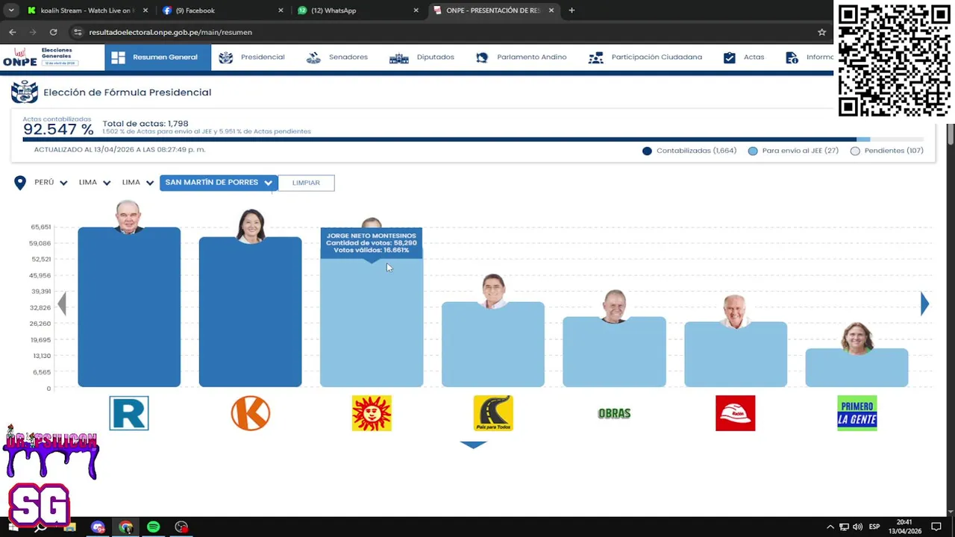
Task: Switch to the Senadores tab
Action: click(337, 57)
